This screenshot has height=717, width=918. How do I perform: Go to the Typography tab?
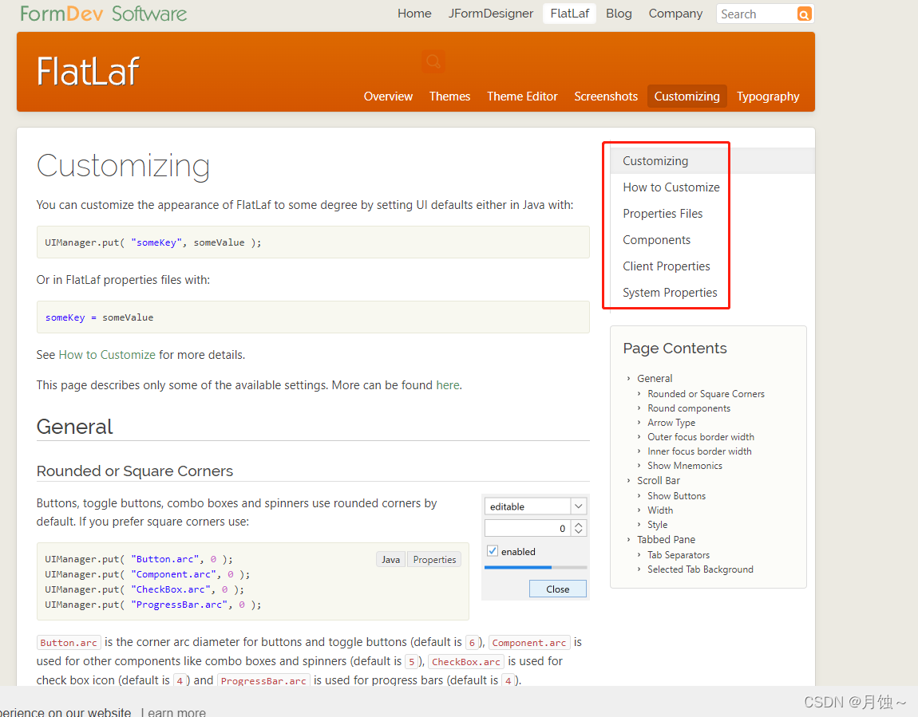pyautogui.click(x=768, y=97)
